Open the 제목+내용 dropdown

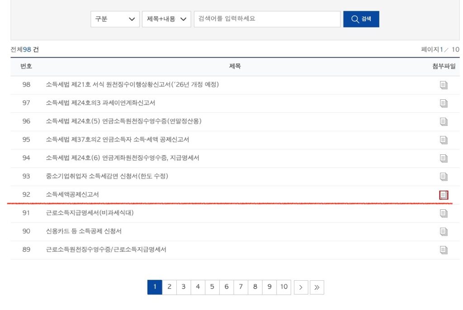[166, 19]
